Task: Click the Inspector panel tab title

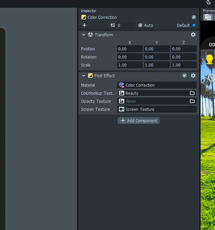Action: click(88, 11)
